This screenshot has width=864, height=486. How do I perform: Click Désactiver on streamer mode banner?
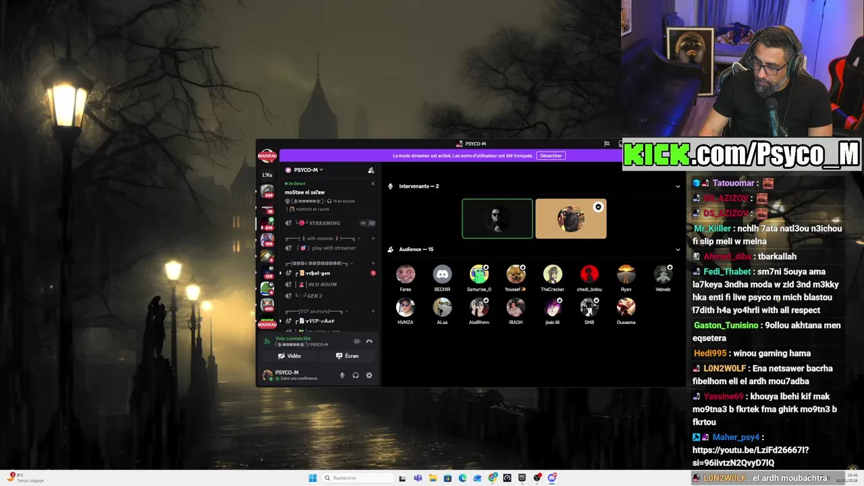tap(551, 156)
